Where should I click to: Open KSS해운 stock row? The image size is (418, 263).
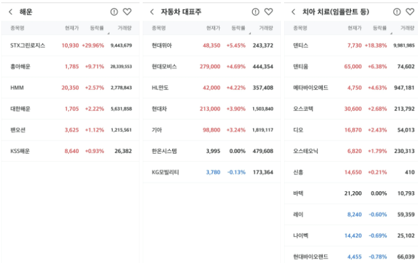(70, 151)
